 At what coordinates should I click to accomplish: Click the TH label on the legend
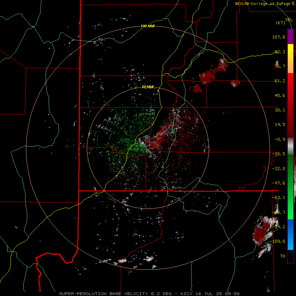[x=283, y=256]
